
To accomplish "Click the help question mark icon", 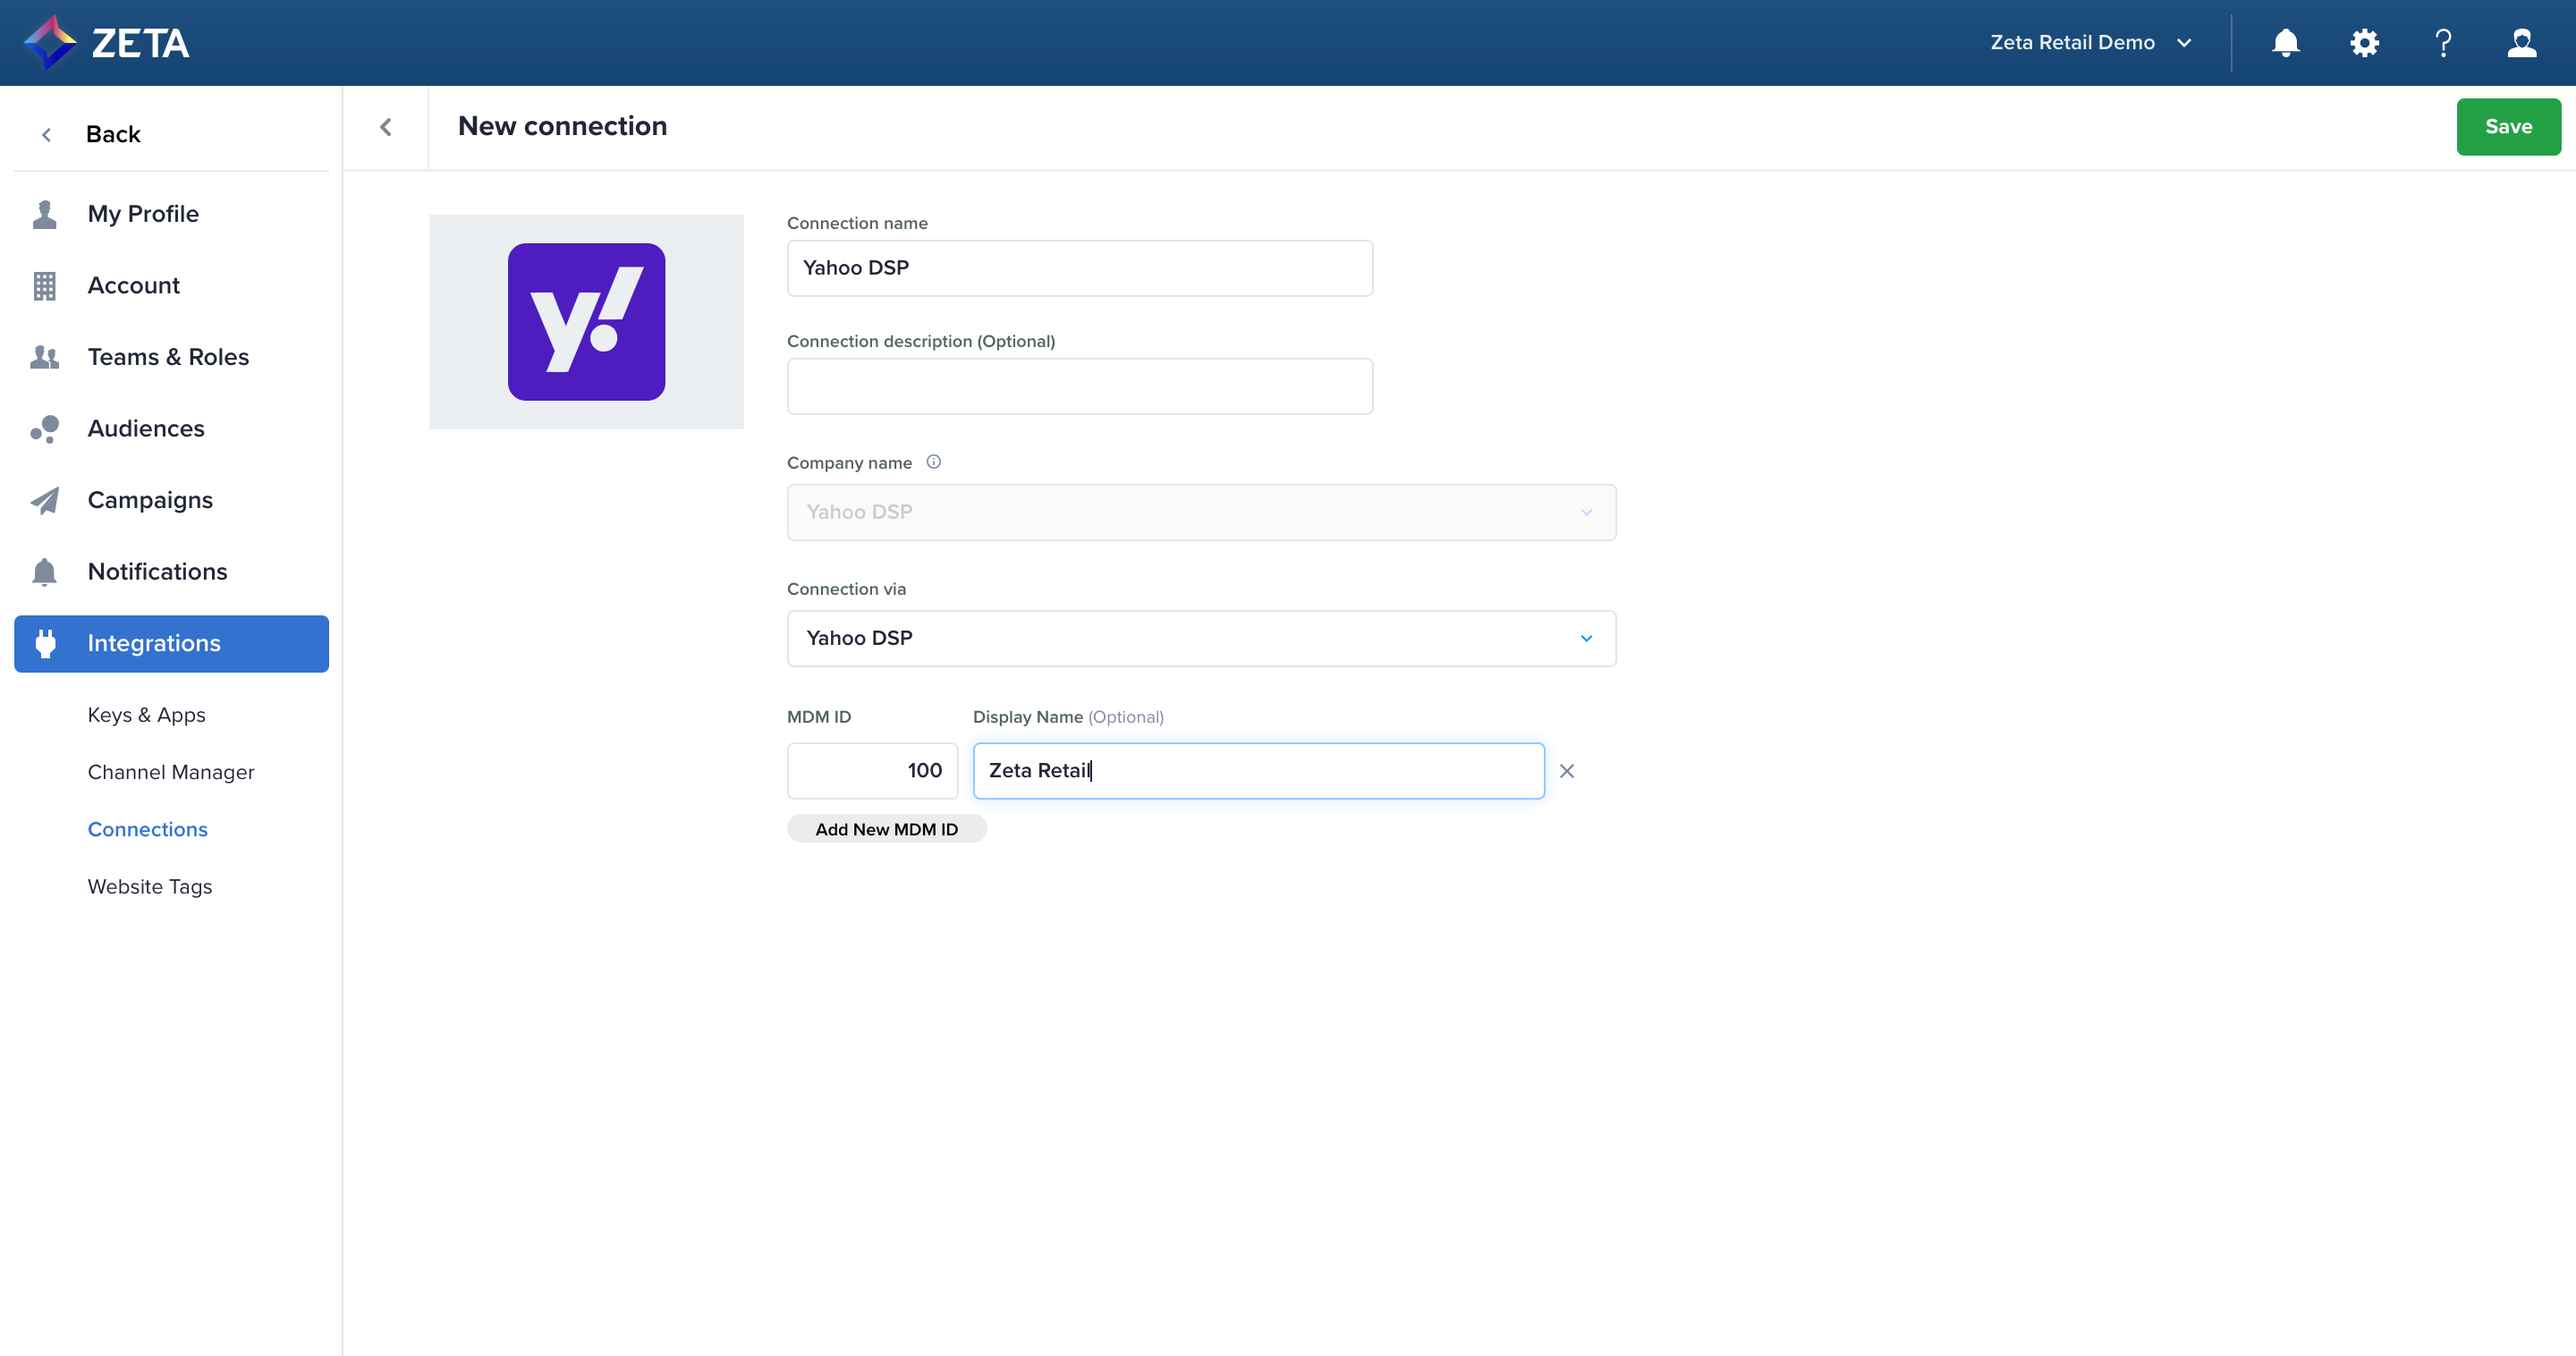I will click(x=2443, y=43).
